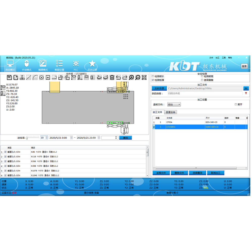This screenshot has width=252, height=252.
Task: Uncheck the 检测板厚 checkbox
Action: [x=153, y=80]
